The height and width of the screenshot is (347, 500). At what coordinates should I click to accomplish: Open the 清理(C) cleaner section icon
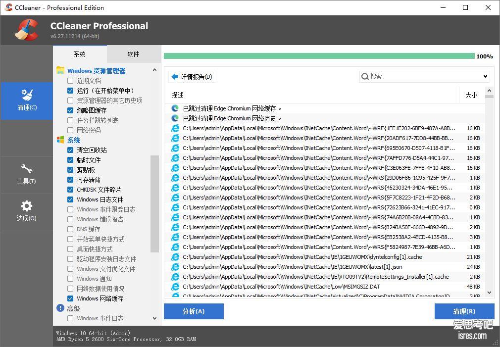(27, 95)
